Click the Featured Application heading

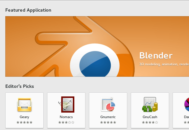[x=28, y=10]
